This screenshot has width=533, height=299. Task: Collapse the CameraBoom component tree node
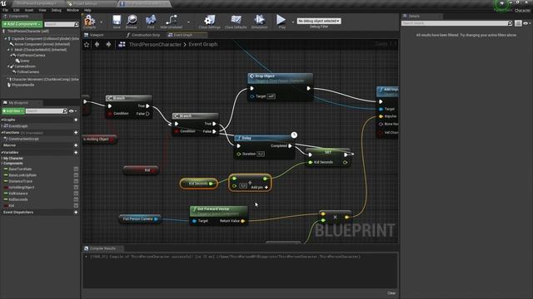8,66
